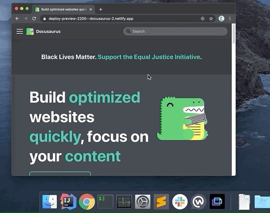The image size is (270, 213).
Task: Go back using the browser back arrow
Action: [x=17, y=19]
